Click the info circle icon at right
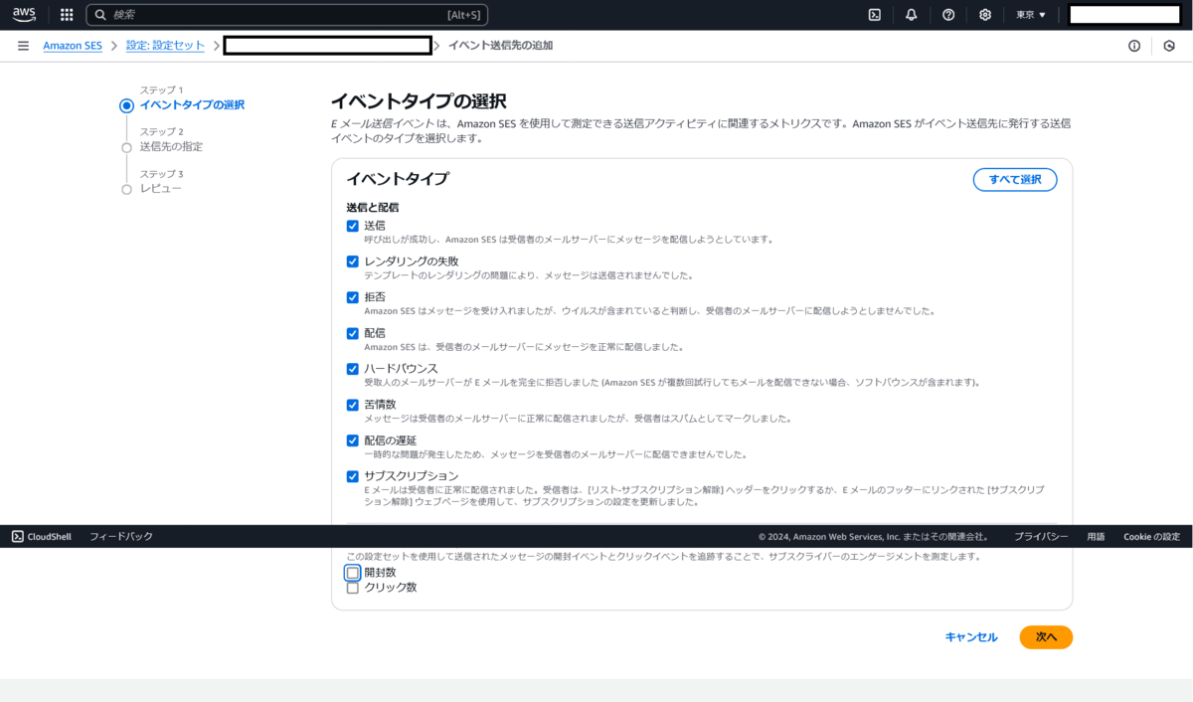 pos(1134,46)
